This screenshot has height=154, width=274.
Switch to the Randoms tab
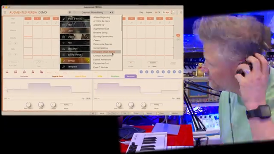pyautogui.click(x=131, y=76)
